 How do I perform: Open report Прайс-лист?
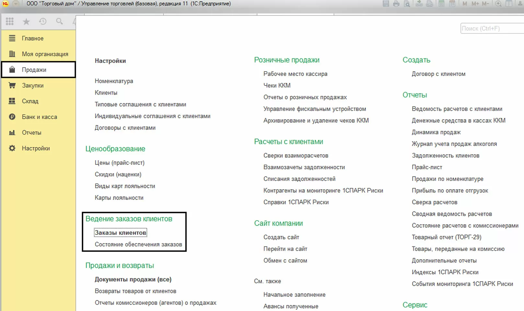(427, 167)
